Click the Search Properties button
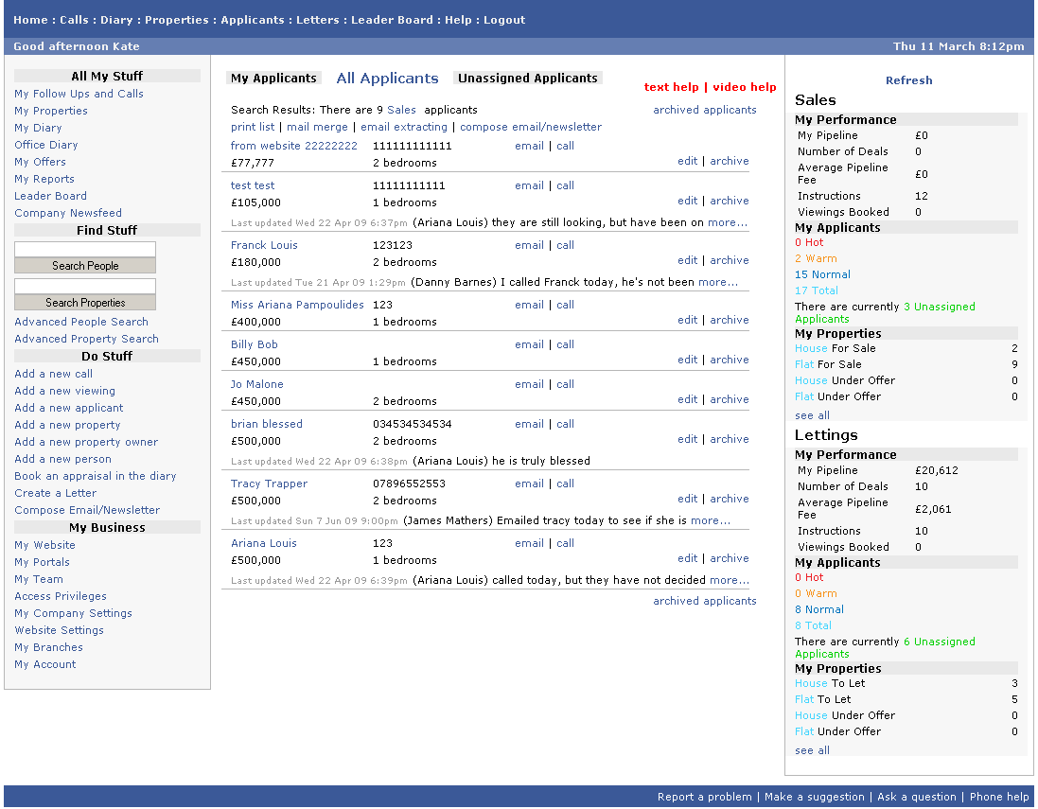 pos(85,303)
